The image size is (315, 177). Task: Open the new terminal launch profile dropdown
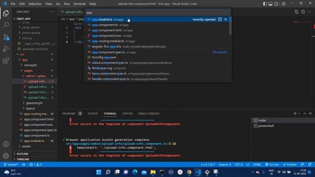pyautogui.click(x=299, y=114)
